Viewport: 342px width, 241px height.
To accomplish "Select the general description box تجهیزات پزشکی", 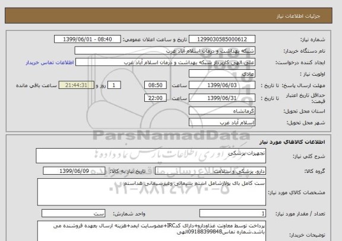I will [x=151, y=156].
